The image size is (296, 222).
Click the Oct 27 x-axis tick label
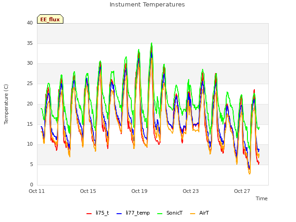coord(242,191)
